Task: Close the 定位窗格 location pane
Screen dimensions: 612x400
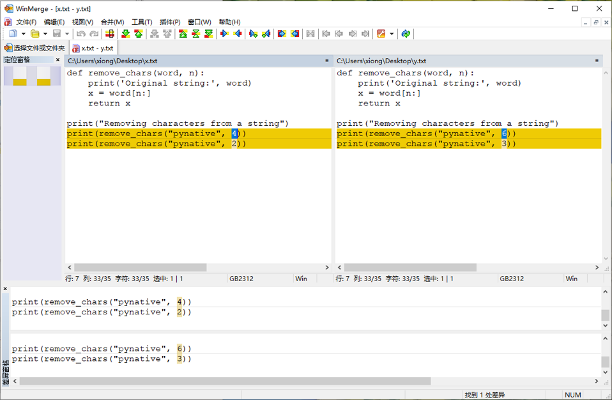Action: (57, 59)
